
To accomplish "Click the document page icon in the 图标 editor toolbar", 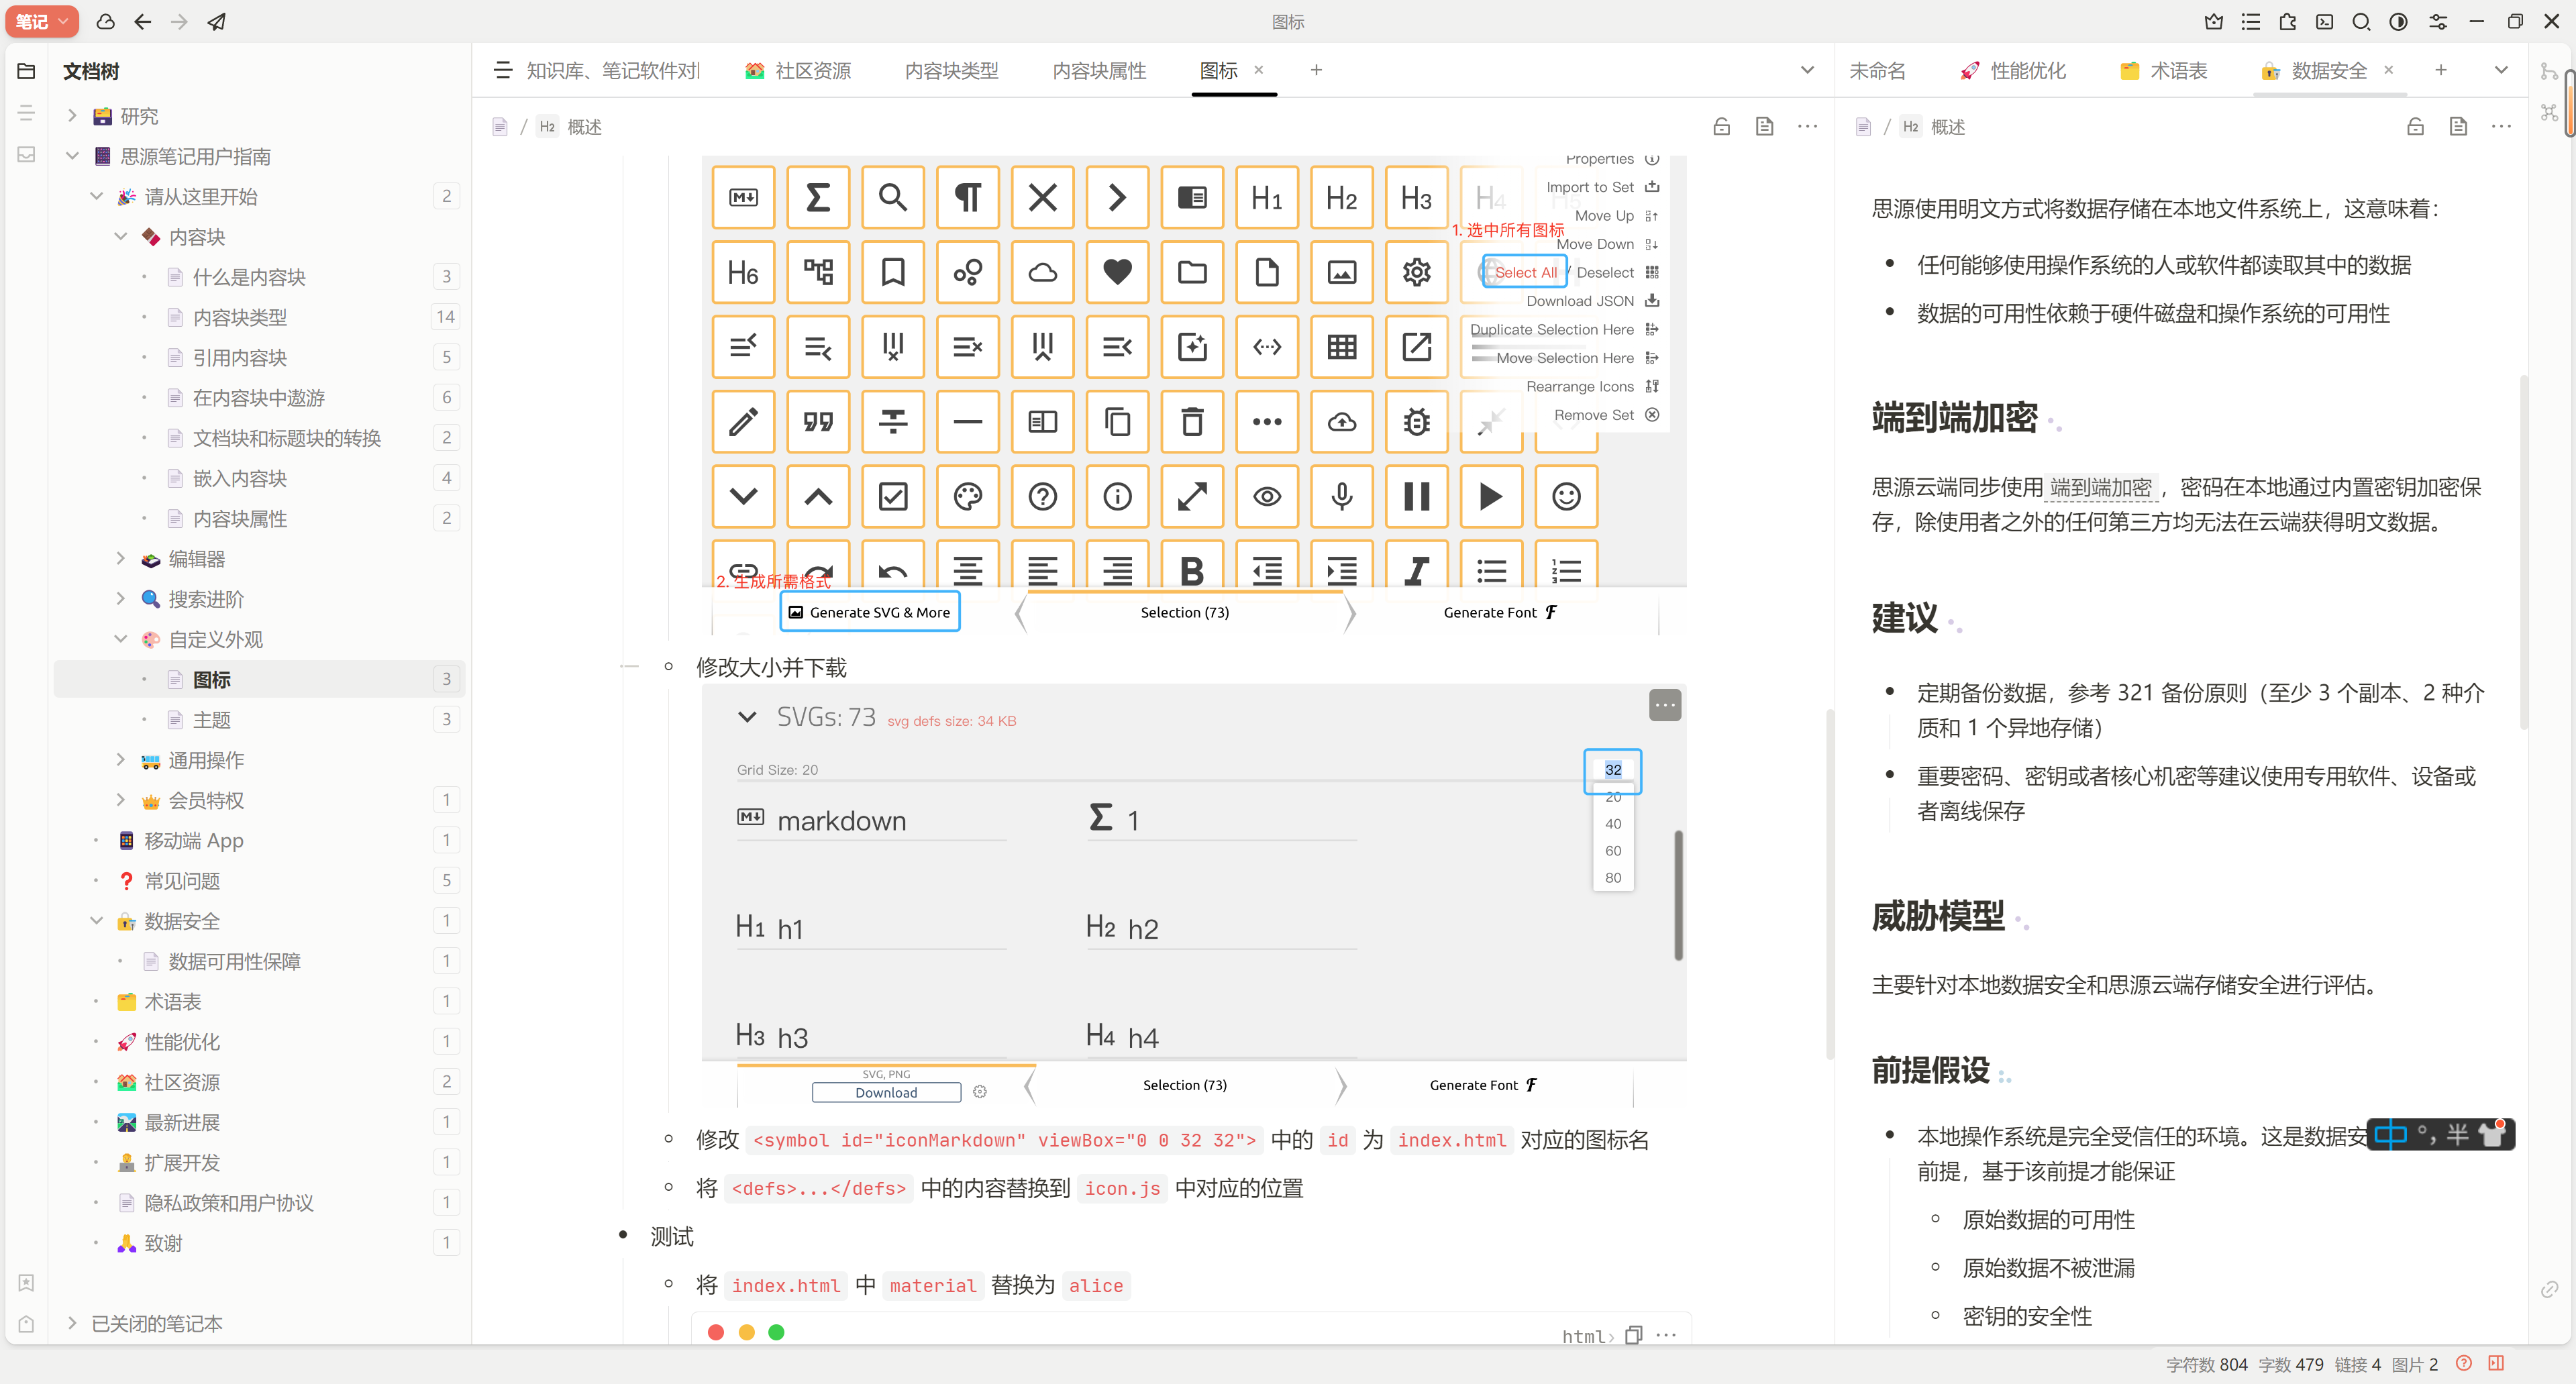I will [1764, 126].
